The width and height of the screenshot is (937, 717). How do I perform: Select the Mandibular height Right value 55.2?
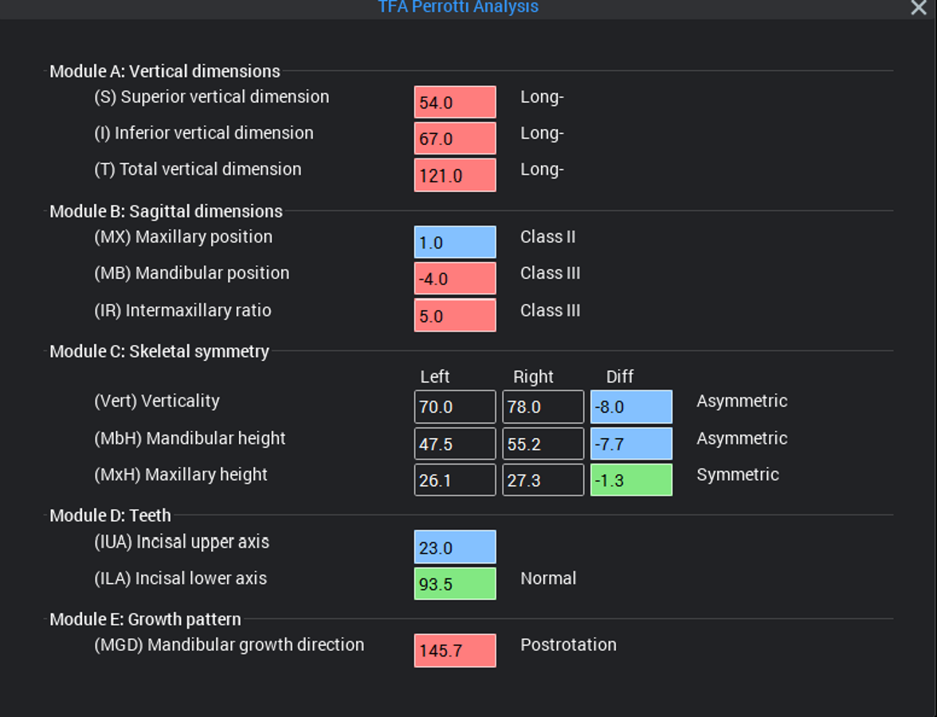pos(543,444)
